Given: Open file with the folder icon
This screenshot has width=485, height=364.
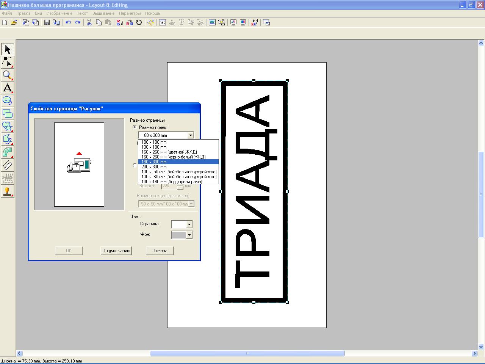Looking at the screenshot, I should tap(14, 23).
